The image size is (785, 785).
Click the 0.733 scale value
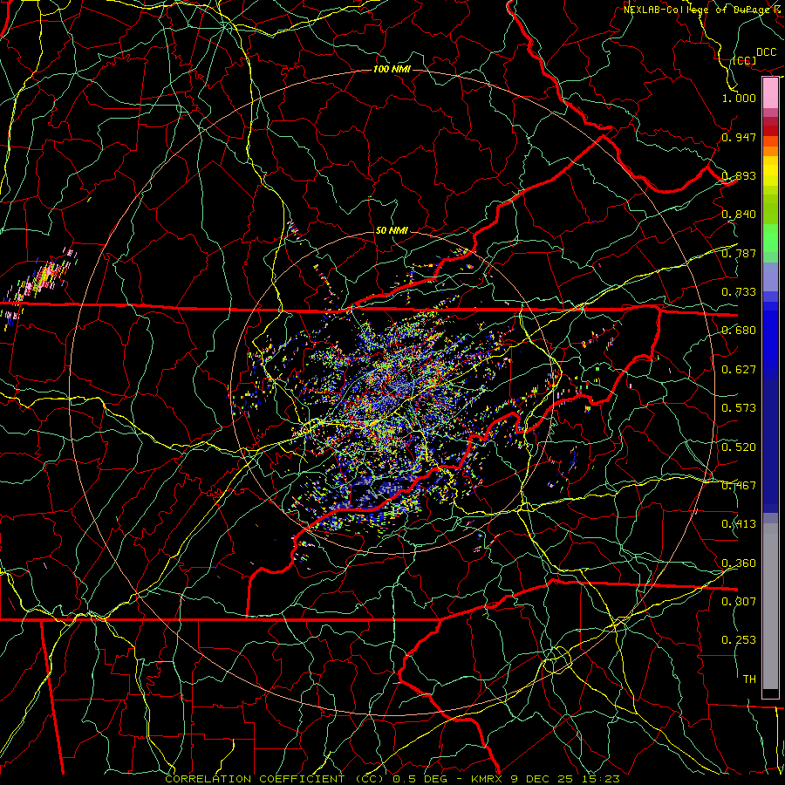pos(739,292)
